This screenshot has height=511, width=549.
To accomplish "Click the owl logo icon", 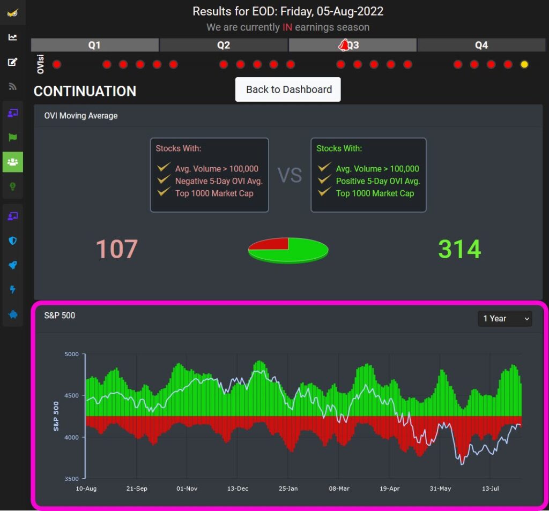I will (x=12, y=13).
